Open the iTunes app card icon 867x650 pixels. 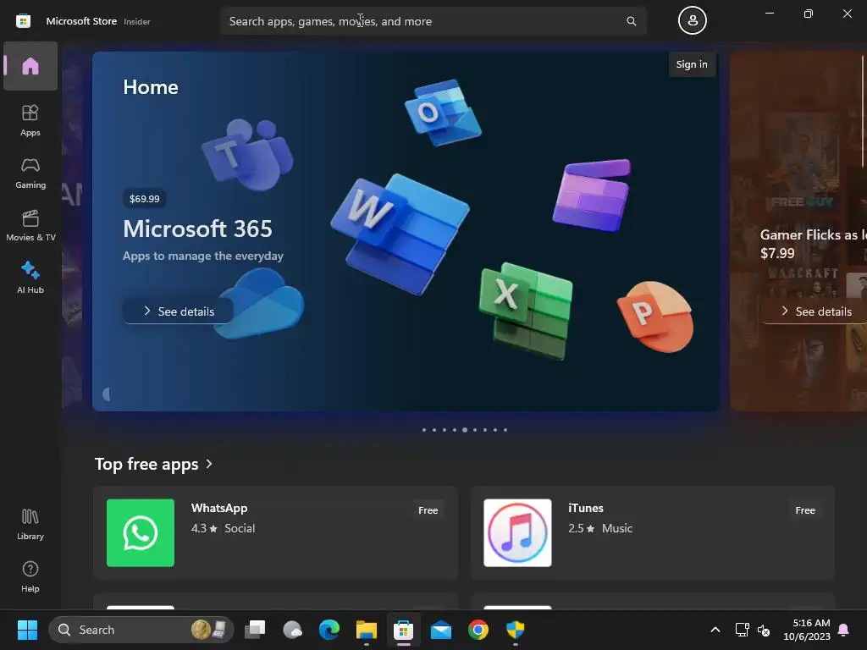[x=517, y=533]
